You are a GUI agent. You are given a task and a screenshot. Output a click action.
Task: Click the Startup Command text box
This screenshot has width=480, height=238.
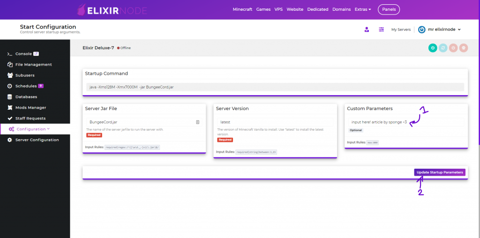[x=275, y=87]
